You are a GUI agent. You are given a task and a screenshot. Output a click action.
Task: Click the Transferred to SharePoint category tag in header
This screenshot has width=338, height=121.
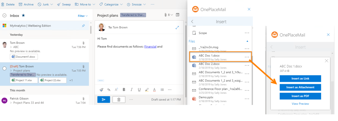click(133, 15)
